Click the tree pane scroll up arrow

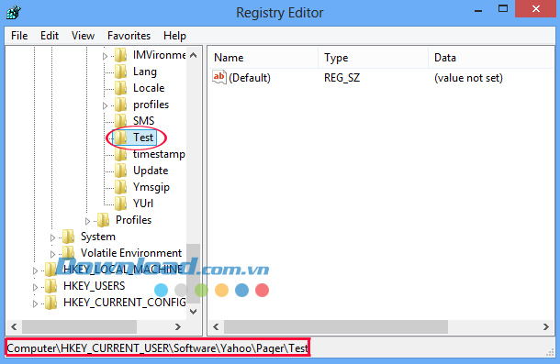pyautogui.click(x=193, y=55)
